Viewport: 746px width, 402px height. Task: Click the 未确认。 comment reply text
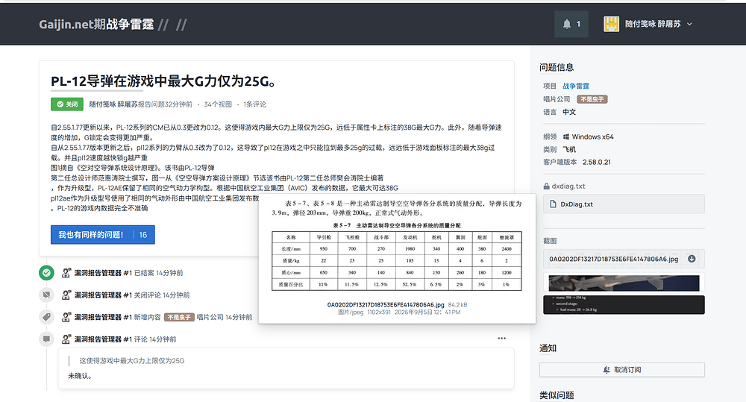coord(80,376)
